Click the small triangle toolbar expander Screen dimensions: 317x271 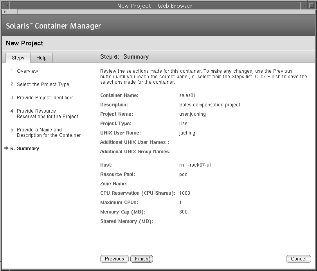5,12
